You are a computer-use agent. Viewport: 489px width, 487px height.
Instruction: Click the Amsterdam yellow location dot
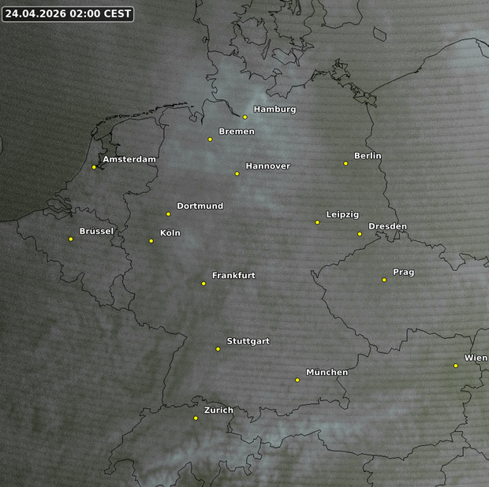click(x=94, y=167)
